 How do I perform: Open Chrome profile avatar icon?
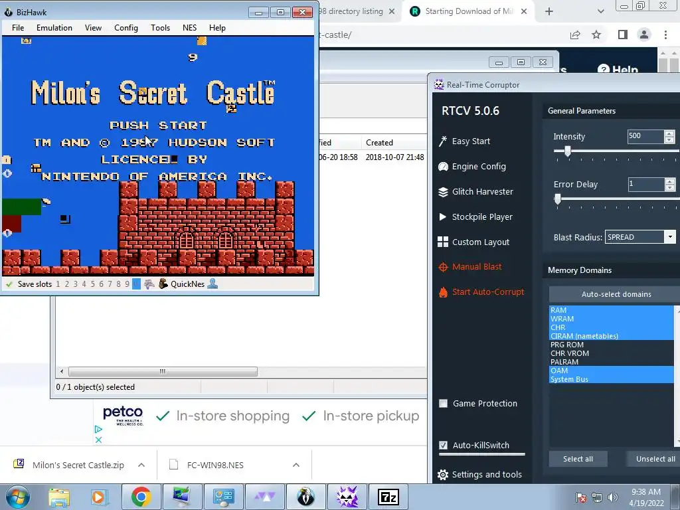644,35
